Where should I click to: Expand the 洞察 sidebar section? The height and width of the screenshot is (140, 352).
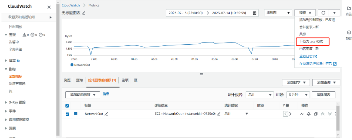6,128
